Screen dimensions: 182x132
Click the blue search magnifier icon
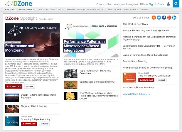point(176,4)
